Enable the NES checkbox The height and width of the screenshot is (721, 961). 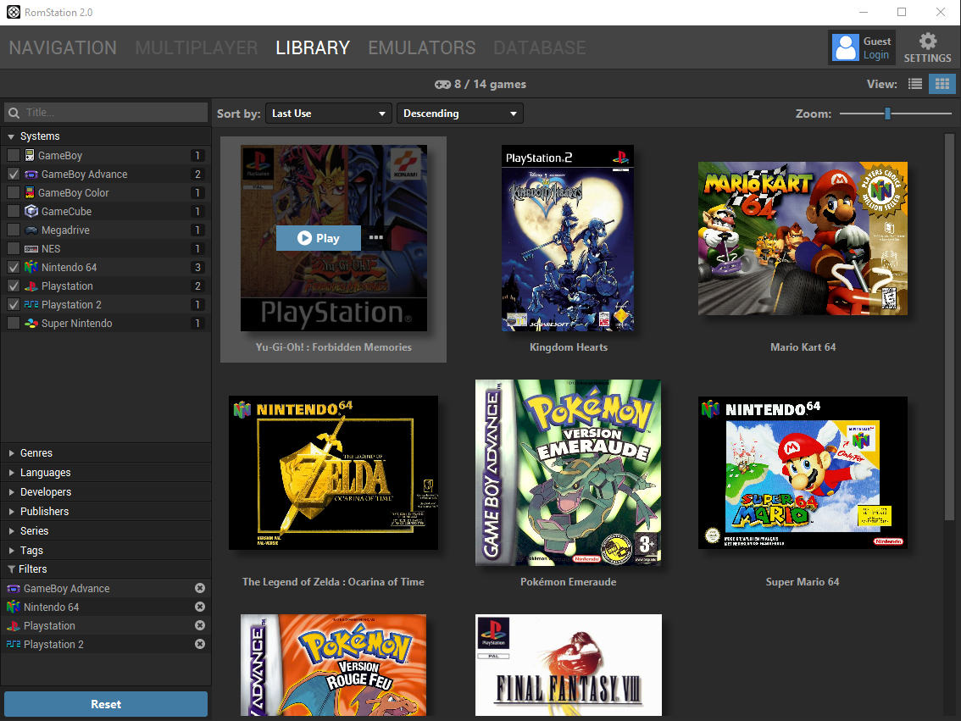[14, 249]
